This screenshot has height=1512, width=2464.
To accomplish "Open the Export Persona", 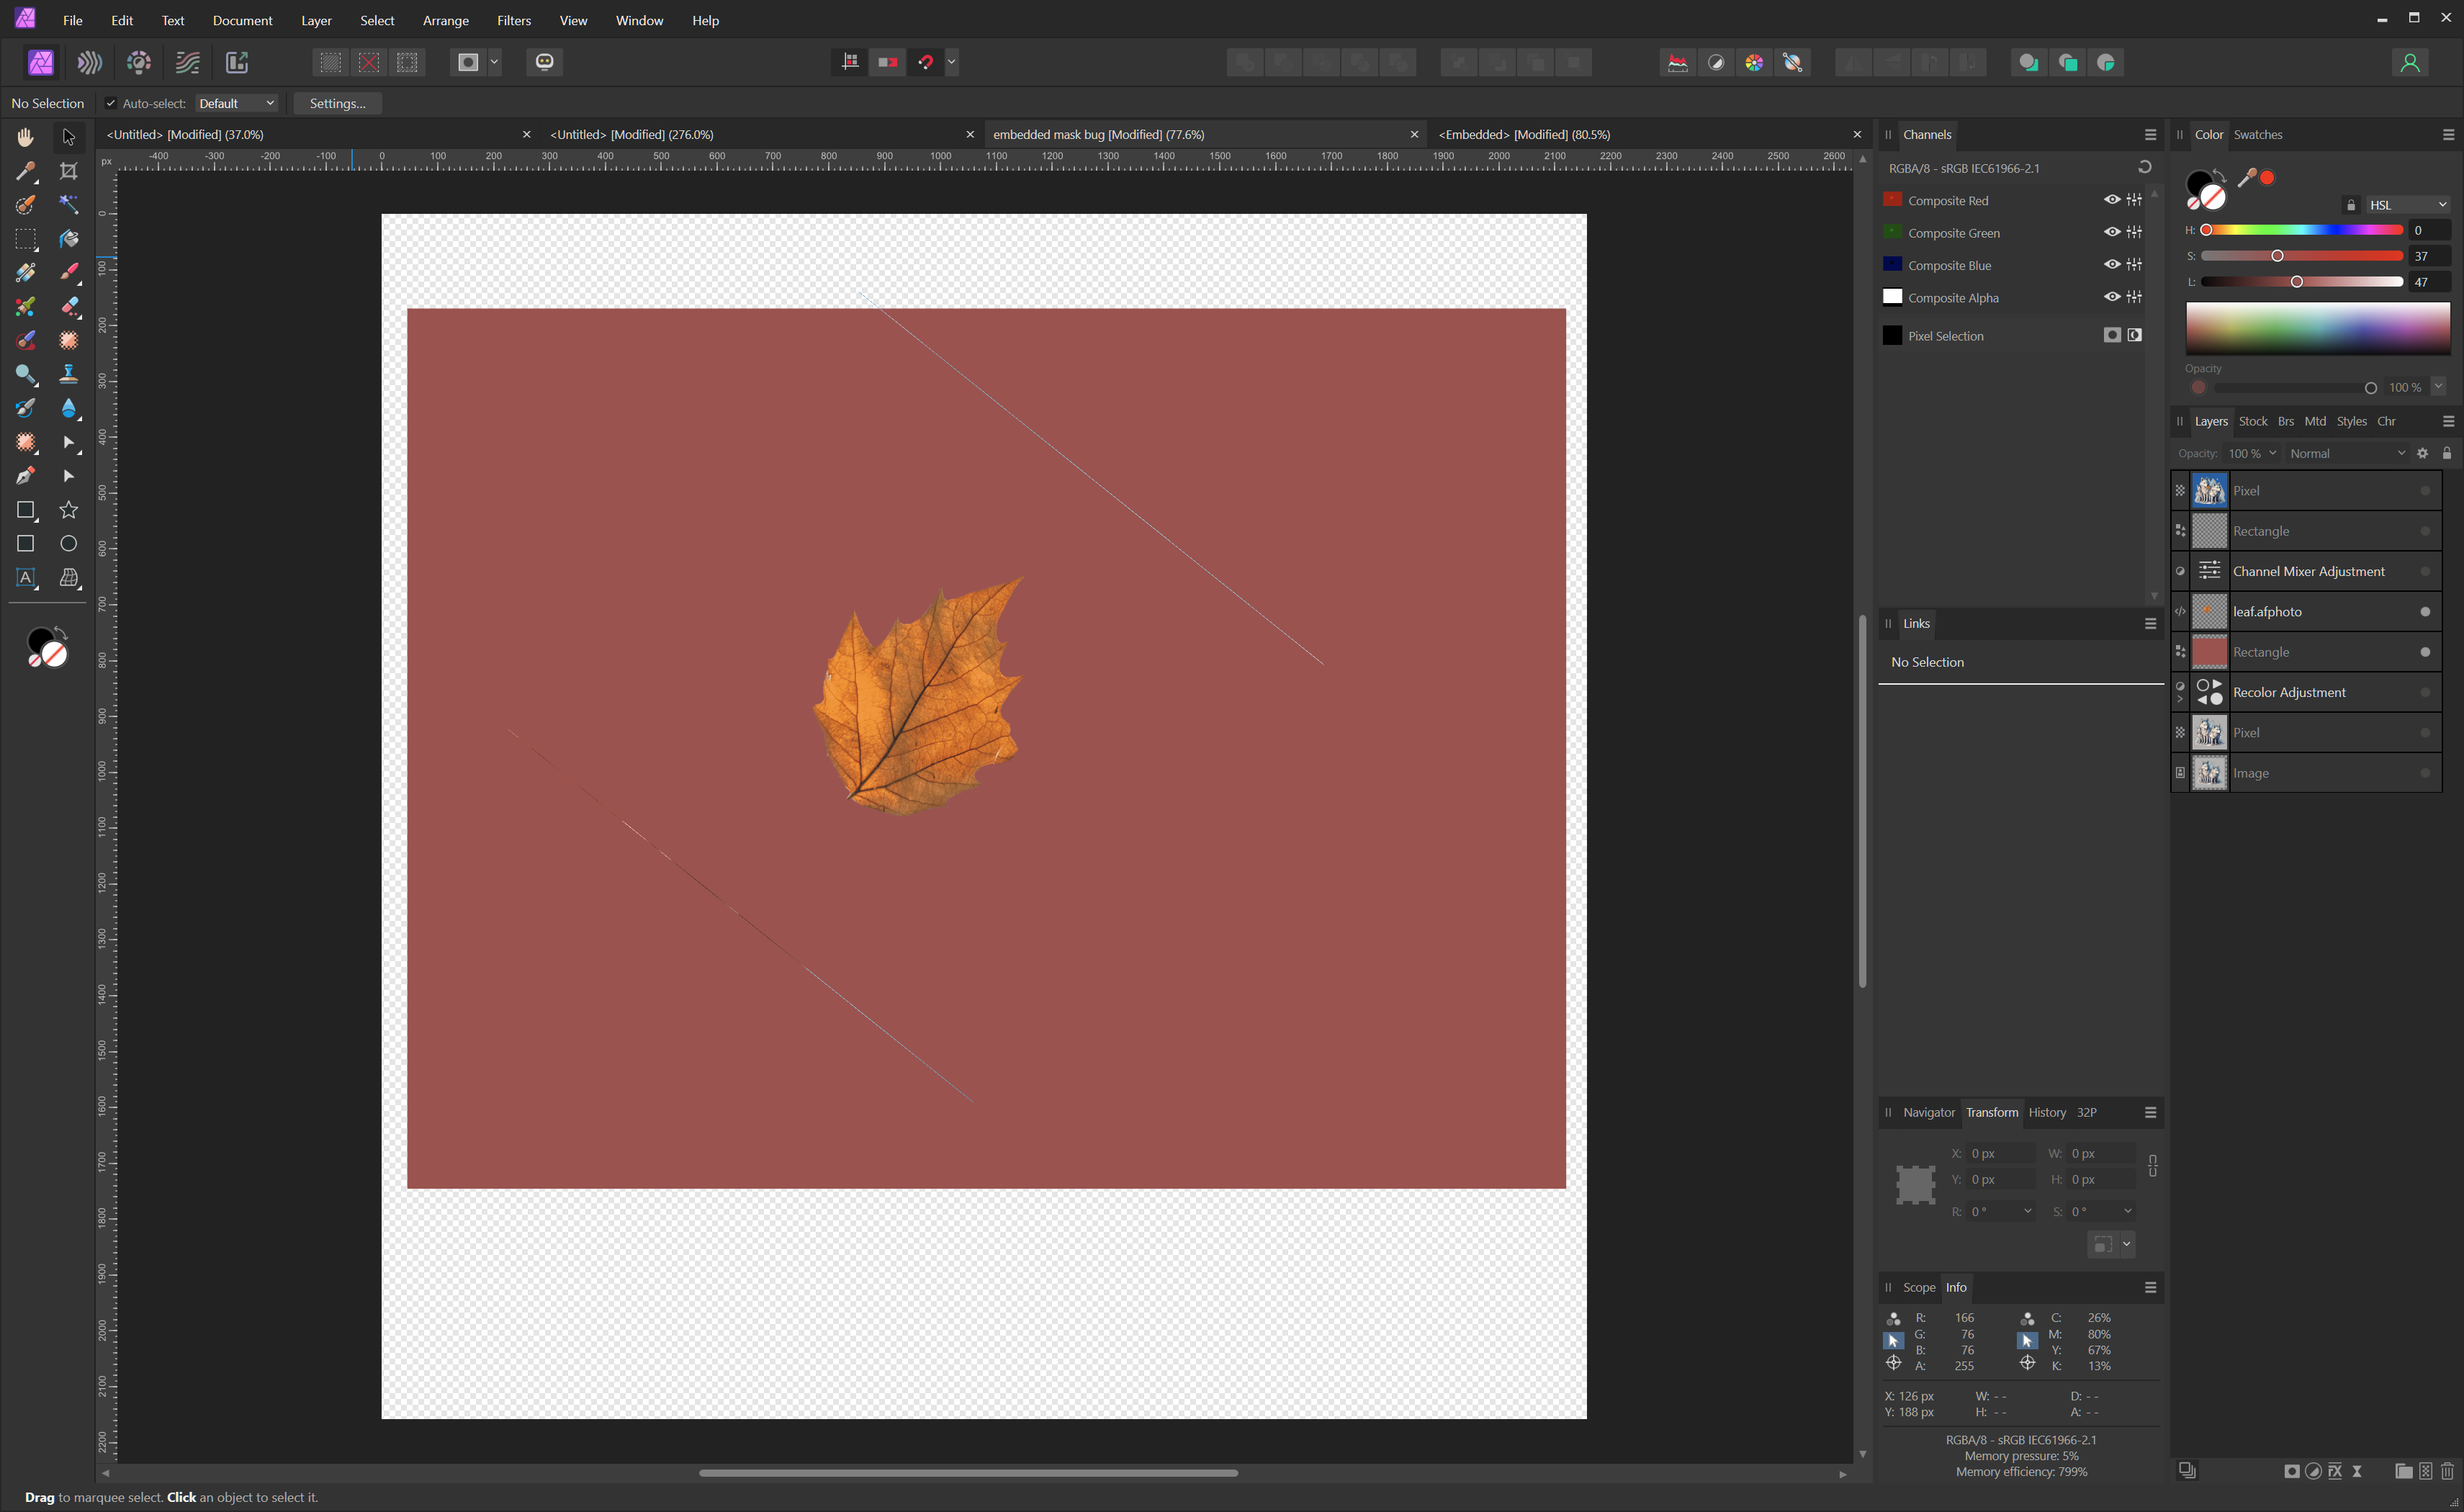I will click(237, 63).
